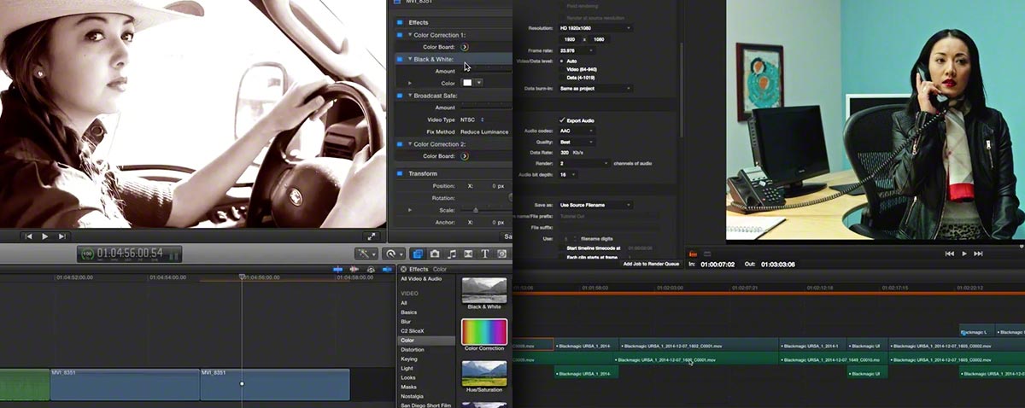
Task: Select clip Blackmagic URSA_1_2014-12-07_1602_C0001.mov
Action: (699, 346)
